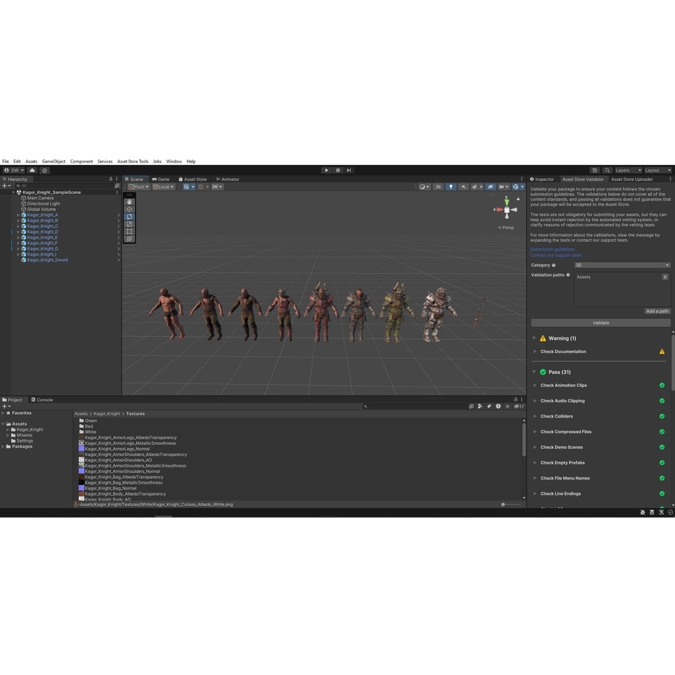This screenshot has height=675, width=675.
Task: Open the Submission guidelines link
Action: [x=552, y=249]
